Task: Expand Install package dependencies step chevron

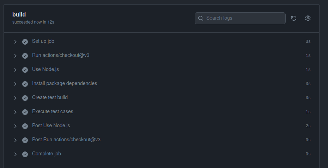Action: 16,84
